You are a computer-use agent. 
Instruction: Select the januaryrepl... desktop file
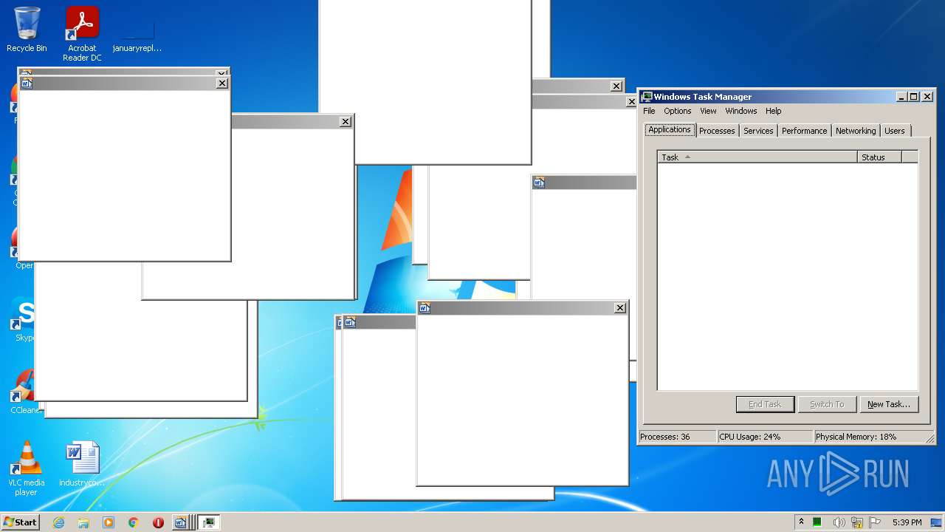tap(137, 33)
